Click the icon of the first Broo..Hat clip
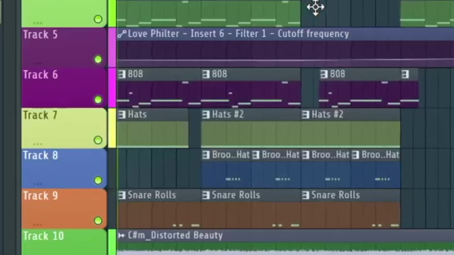Image resolution: width=454 pixels, height=255 pixels. [206, 155]
